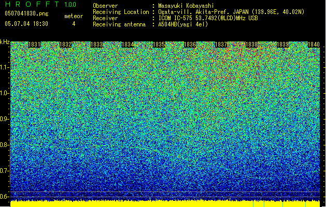The image size is (326, 207).
Task: Click the 1831 time marker
Action: (x=34, y=45)
